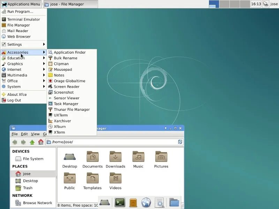
Task: Expand the Education submenu
Action: (x=23, y=58)
